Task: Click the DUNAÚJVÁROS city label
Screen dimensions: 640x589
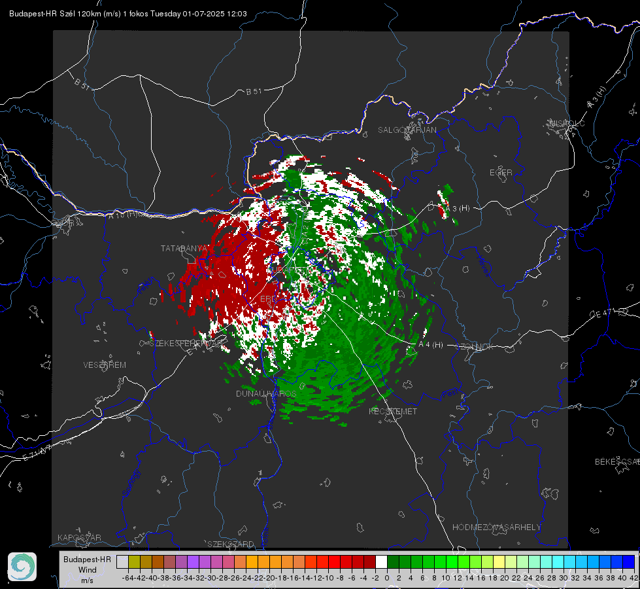Action: point(266,393)
